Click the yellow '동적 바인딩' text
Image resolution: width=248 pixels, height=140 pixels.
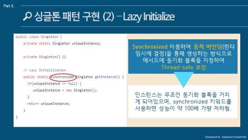tap(208, 47)
